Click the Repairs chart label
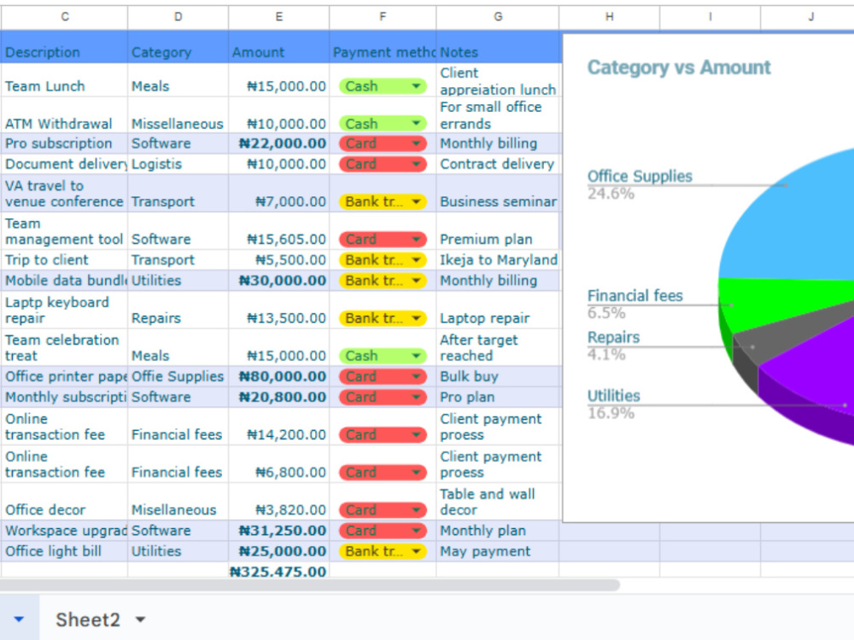Image resolution: width=854 pixels, height=640 pixels. point(613,337)
